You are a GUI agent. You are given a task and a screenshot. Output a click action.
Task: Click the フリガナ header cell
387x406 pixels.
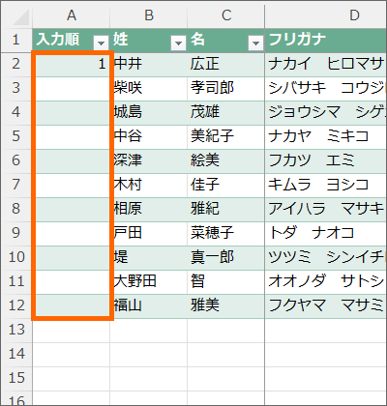326,40
